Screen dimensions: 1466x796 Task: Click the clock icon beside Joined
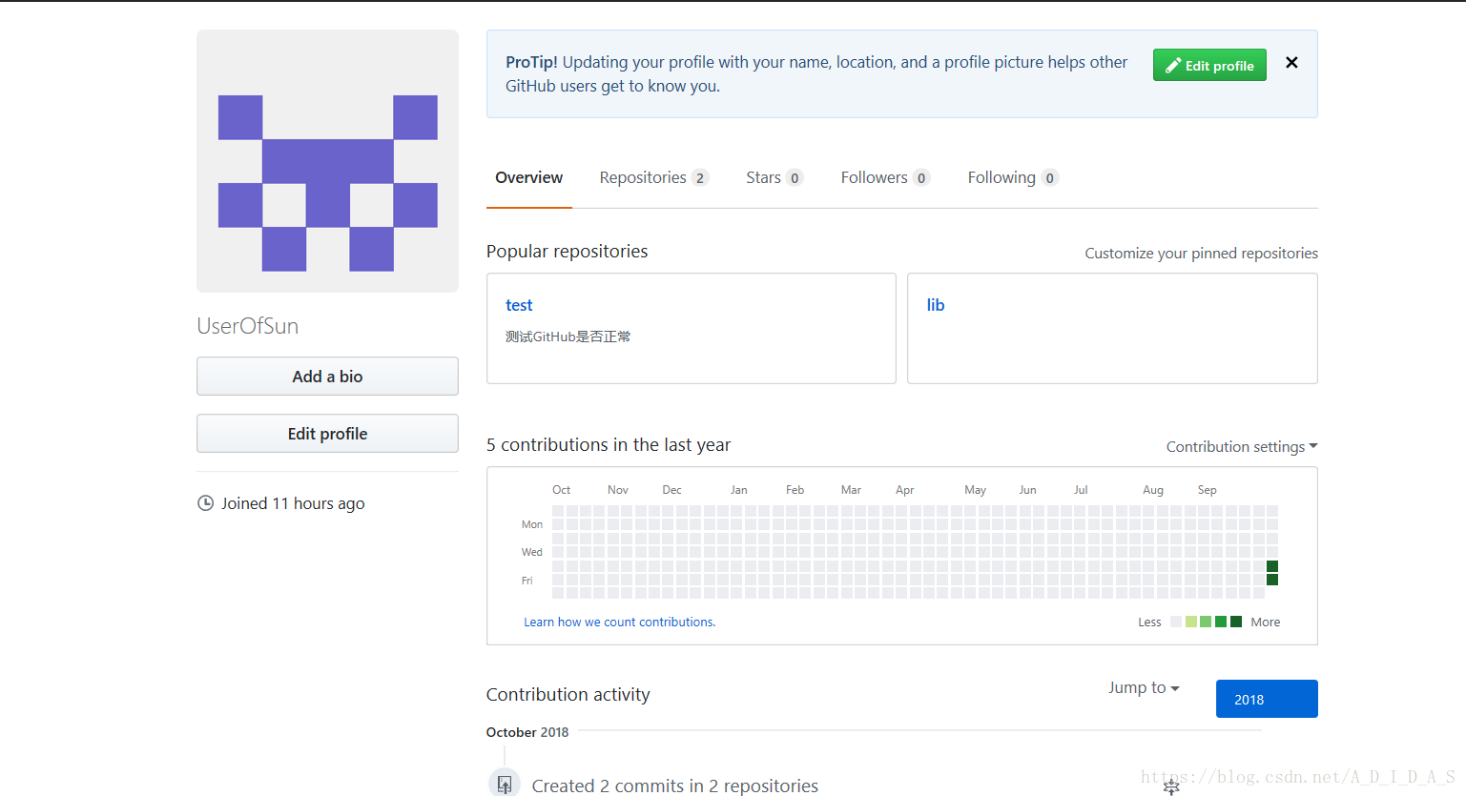click(x=205, y=503)
